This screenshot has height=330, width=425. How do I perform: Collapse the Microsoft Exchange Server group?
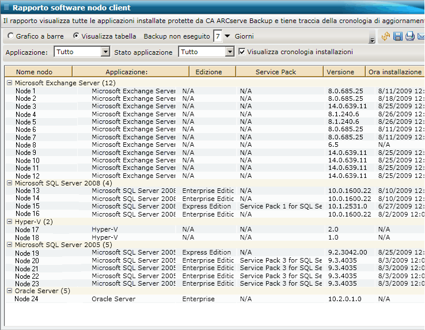point(9,83)
